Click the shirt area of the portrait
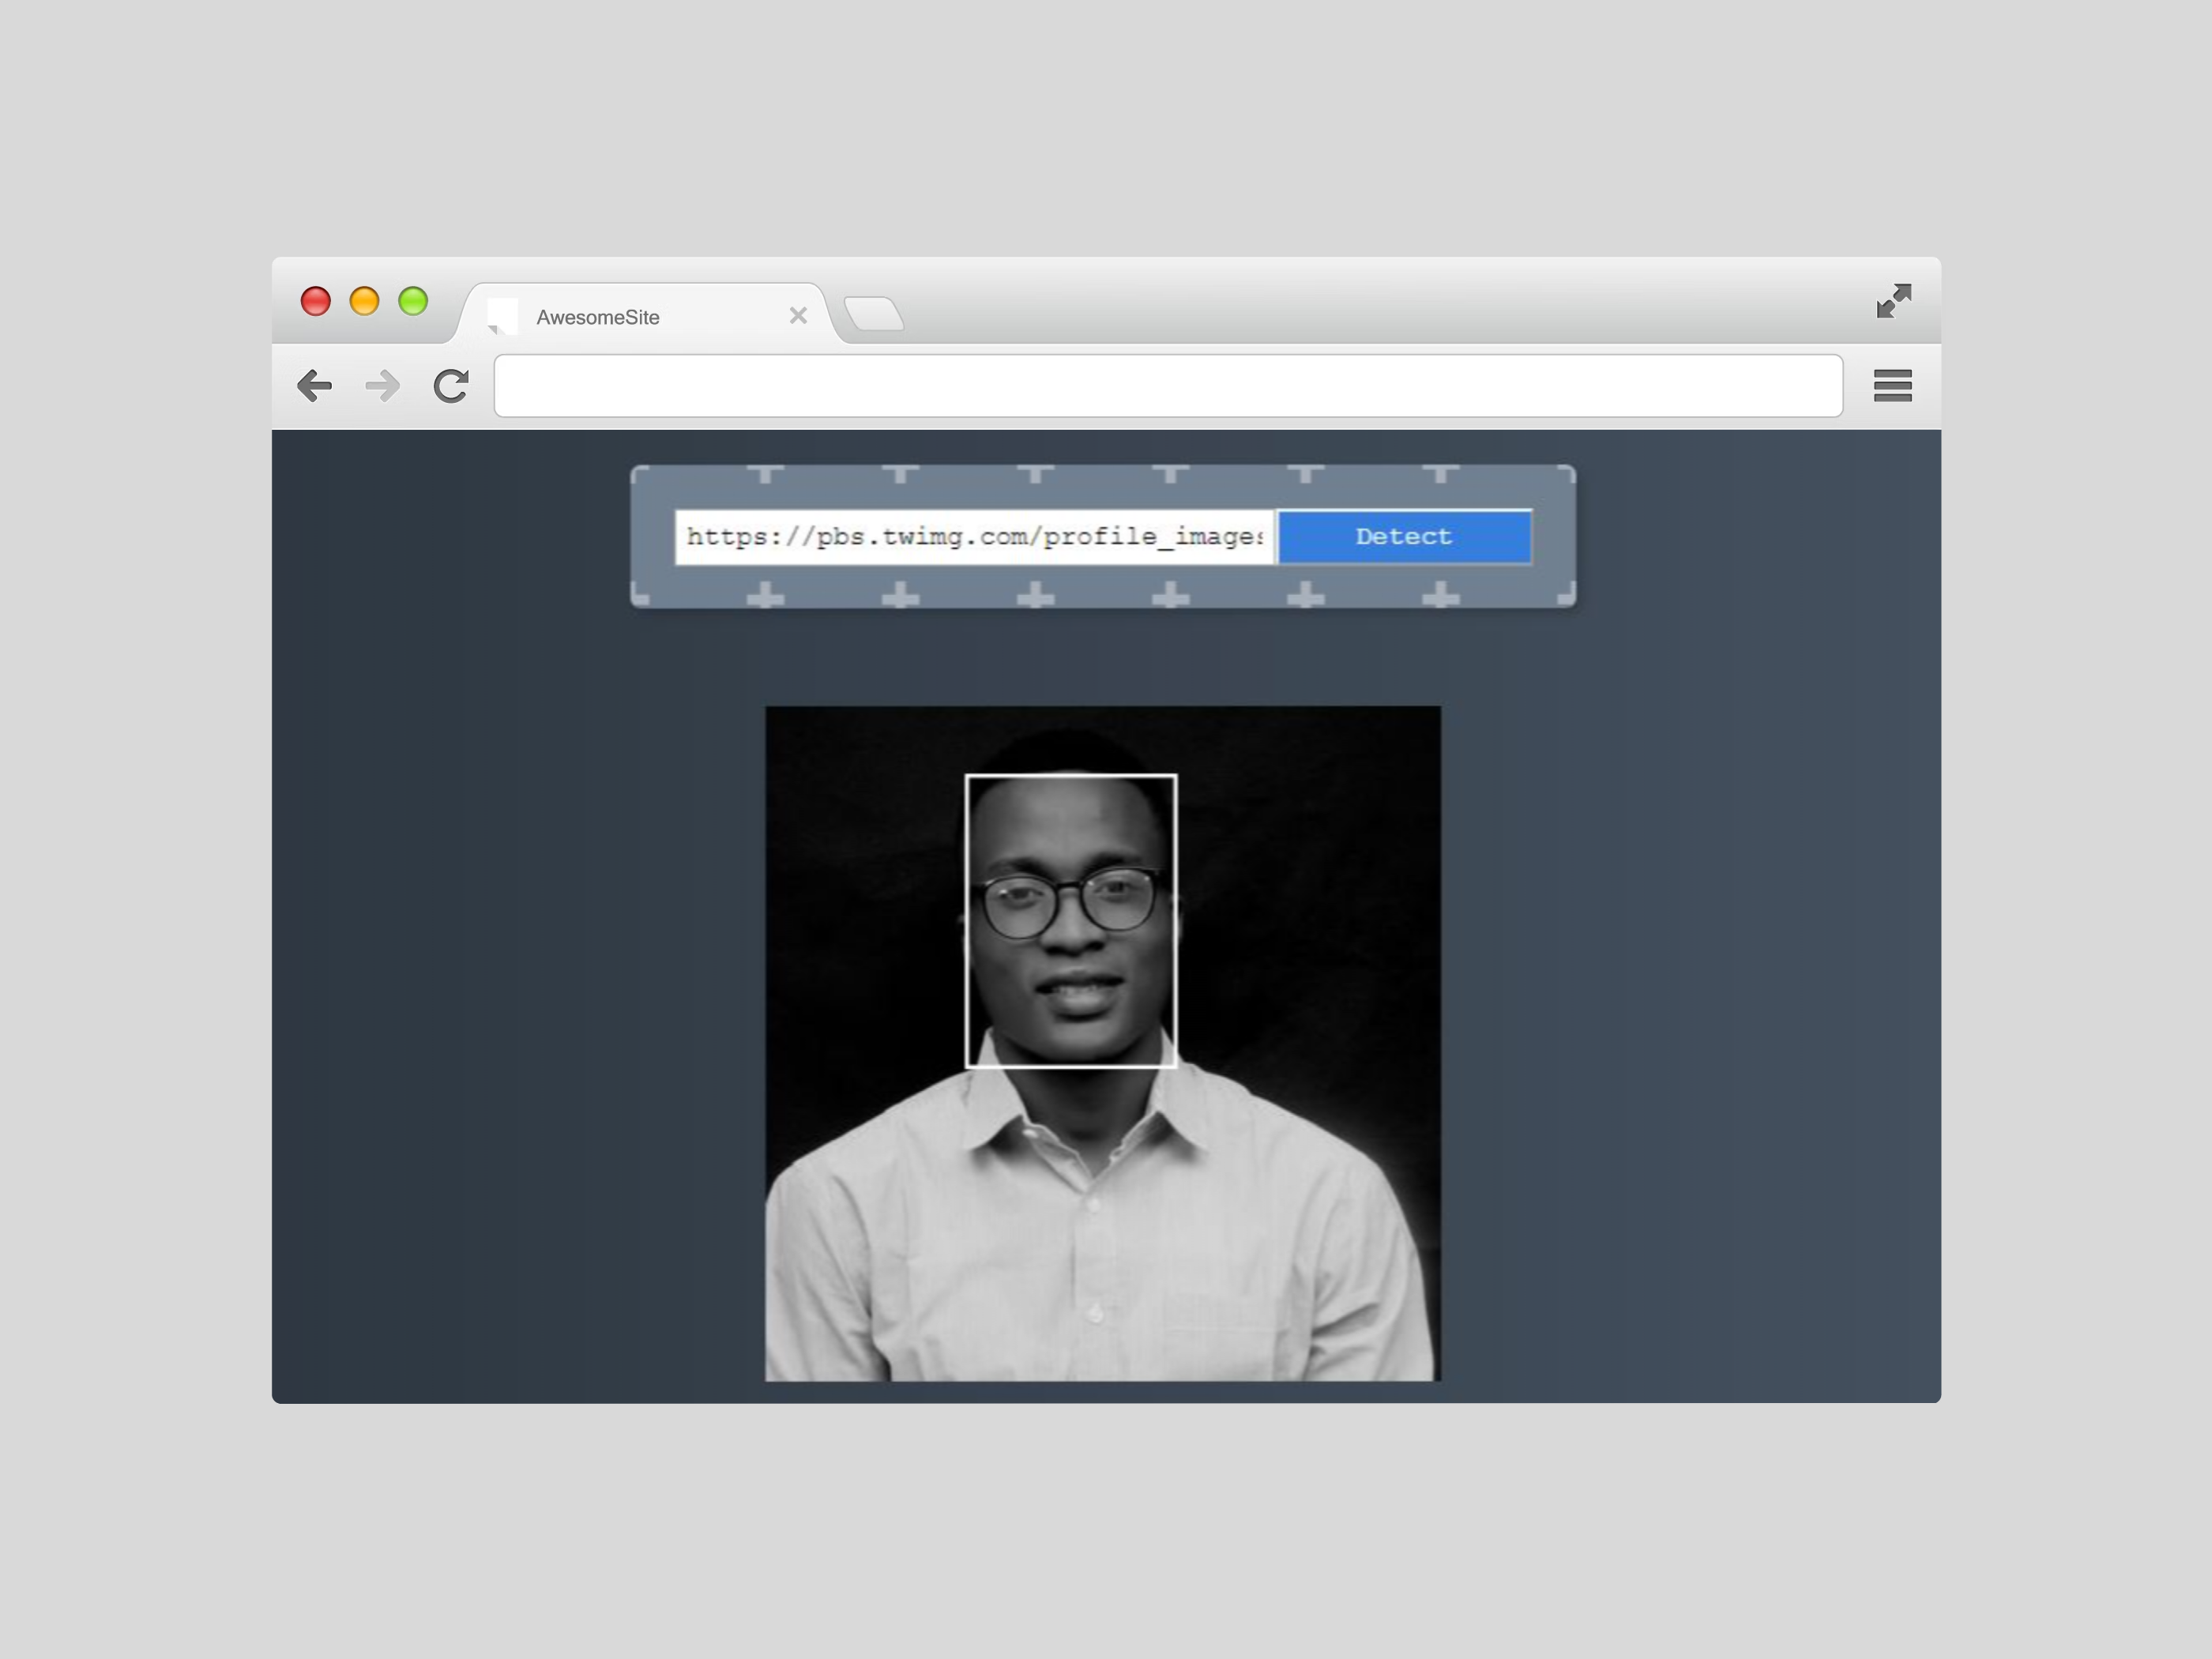The height and width of the screenshot is (1659, 2212). pyautogui.click(x=1100, y=1260)
